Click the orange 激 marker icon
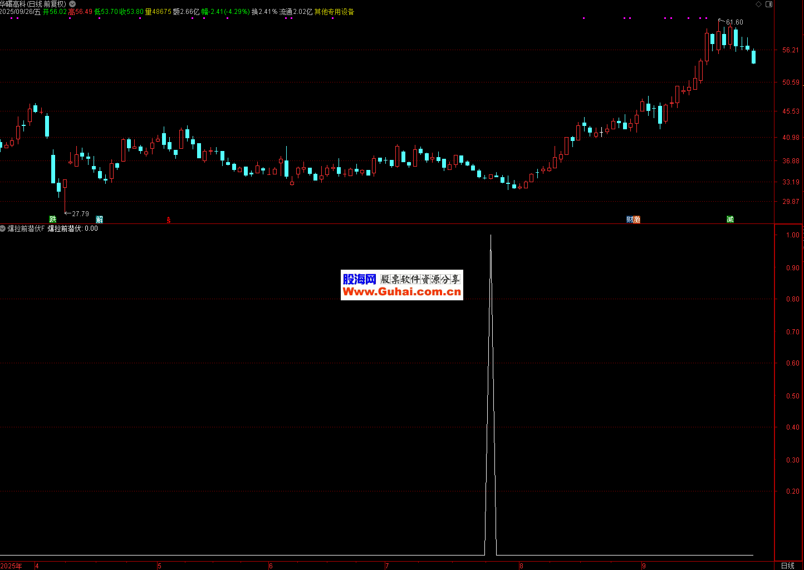804x570 pixels. tap(636, 220)
